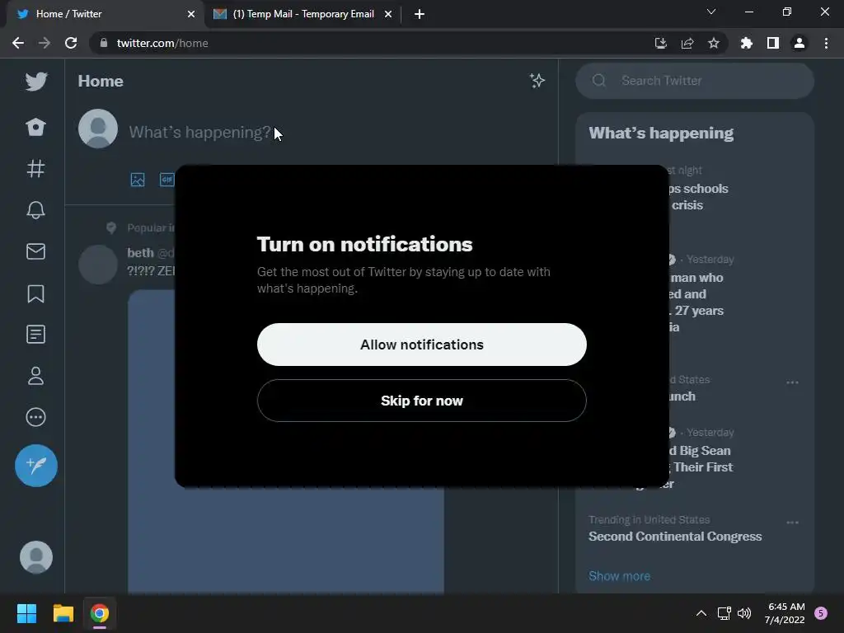Image resolution: width=844 pixels, height=633 pixels.
Task: View site info via padlock icon
Action: click(x=104, y=43)
